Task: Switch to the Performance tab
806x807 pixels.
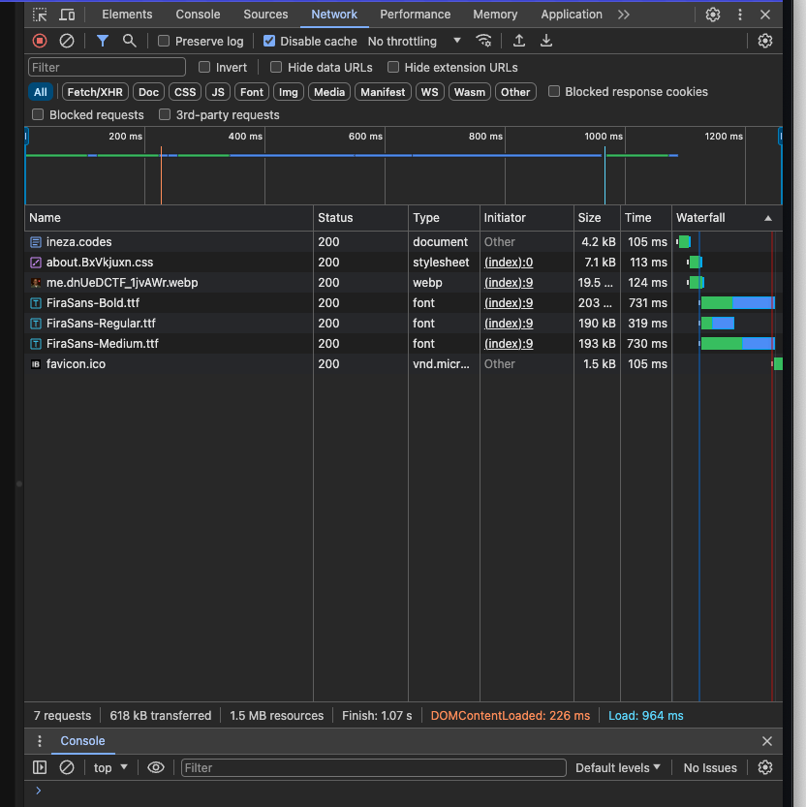Action: [416, 15]
